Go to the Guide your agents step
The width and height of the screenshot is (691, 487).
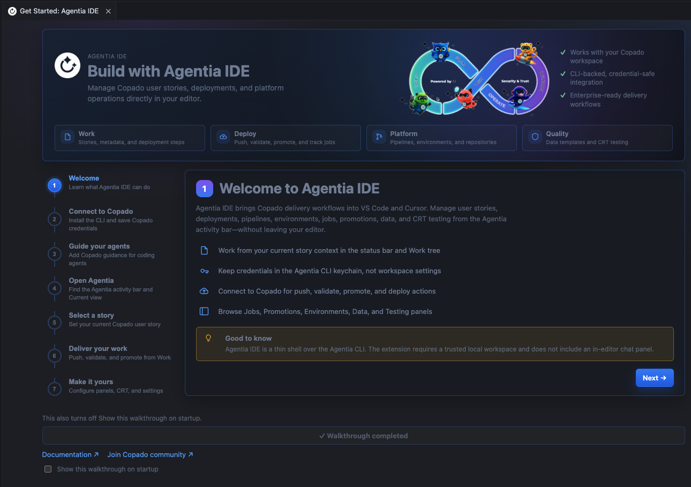point(110,254)
